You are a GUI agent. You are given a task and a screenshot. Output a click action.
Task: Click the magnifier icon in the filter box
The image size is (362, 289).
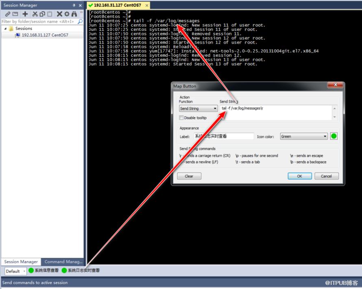click(80, 22)
